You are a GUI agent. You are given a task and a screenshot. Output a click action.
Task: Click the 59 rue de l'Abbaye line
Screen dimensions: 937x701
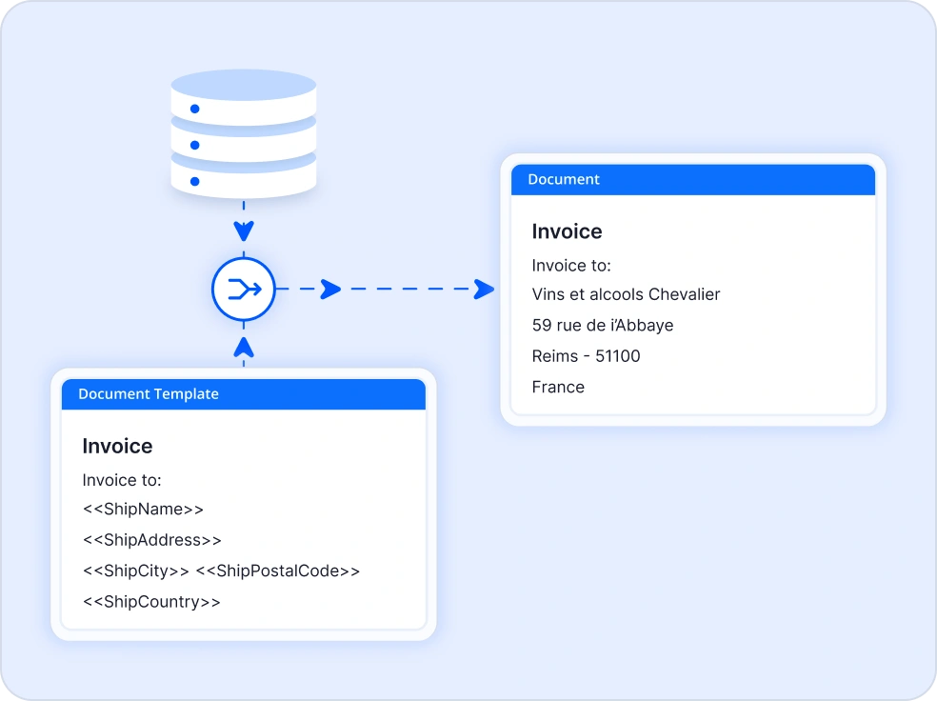[x=602, y=326]
